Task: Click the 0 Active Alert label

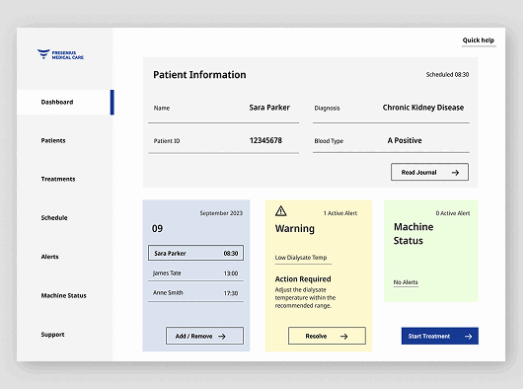Action: [x=453, y=213]
